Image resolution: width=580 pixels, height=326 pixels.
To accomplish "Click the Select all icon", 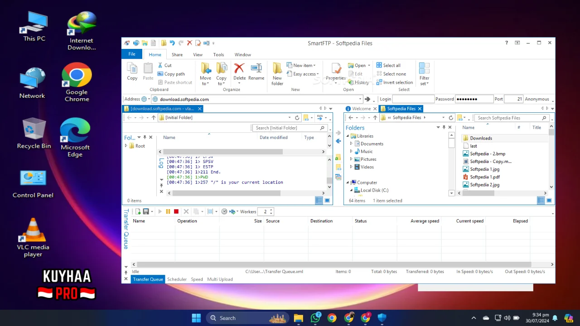I will click(379, 65).
